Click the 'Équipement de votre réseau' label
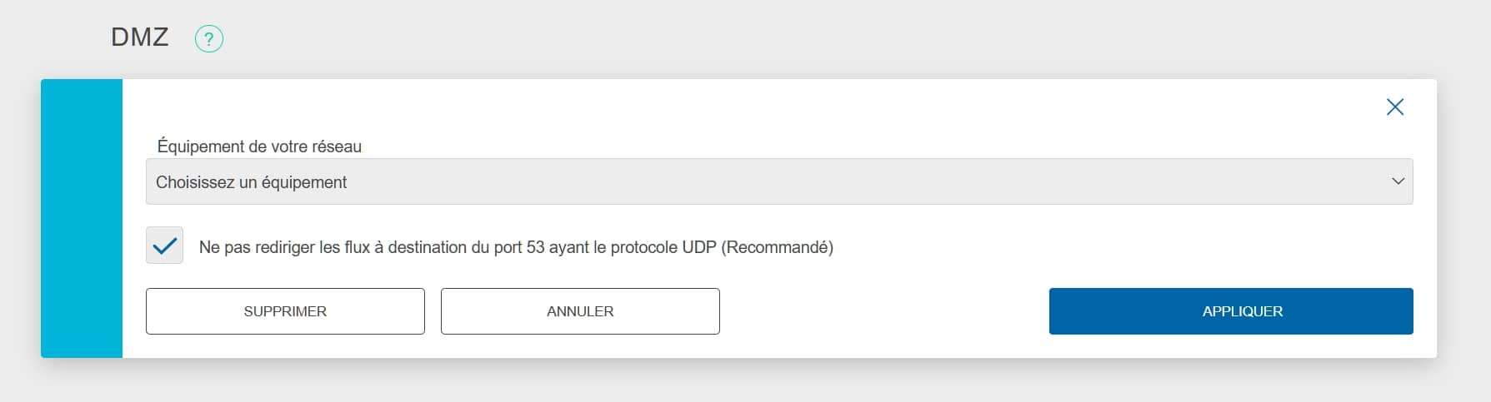Screen dimensions: 1491x402 258,146
